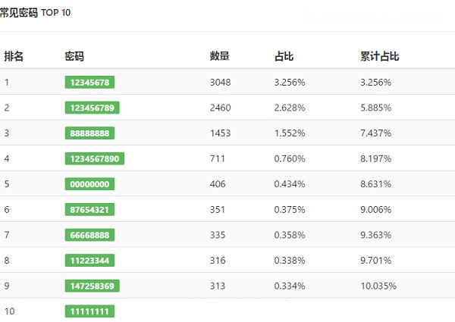Screen dimensions: 455x322
Task: Click the green 12345678 password badge
Action: coord(89,82)
